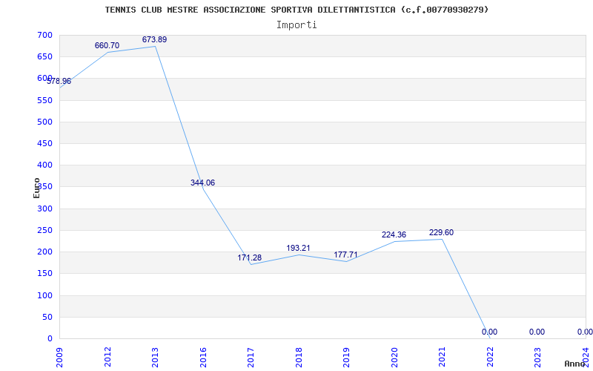Select the 400 y-axis tick label
The width and height of the screenshot is (593, 371).
(x=44, y=165)
